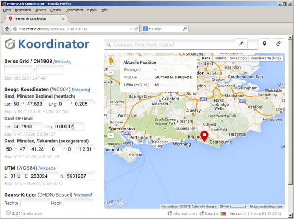Click the Street View pegman icon

[111, 61]
